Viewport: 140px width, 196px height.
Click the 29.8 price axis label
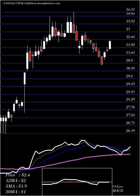click(x=130, y=76)
